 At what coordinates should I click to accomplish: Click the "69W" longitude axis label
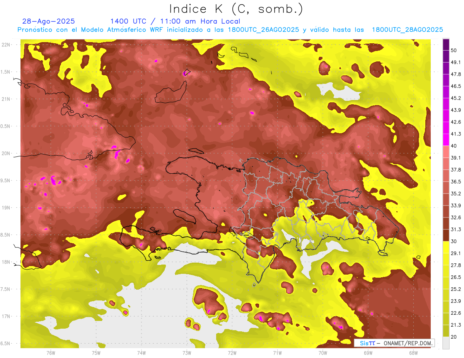click(x=368, y=353)
